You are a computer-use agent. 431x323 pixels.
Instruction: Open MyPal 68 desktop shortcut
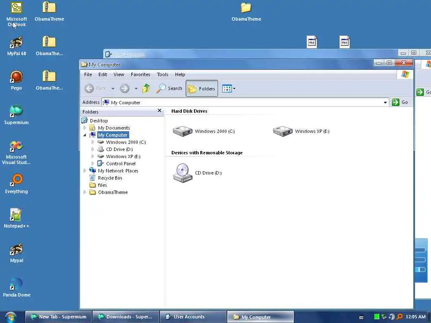pos(16,45)
